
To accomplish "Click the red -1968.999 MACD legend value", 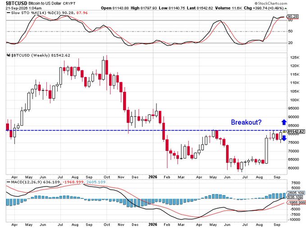I will pos(73,182).
